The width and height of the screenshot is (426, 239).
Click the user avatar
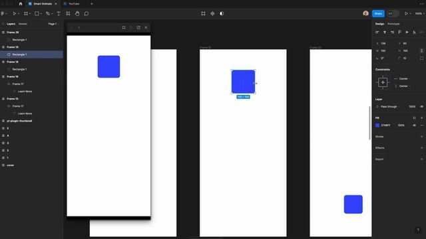tap(365, 13)
